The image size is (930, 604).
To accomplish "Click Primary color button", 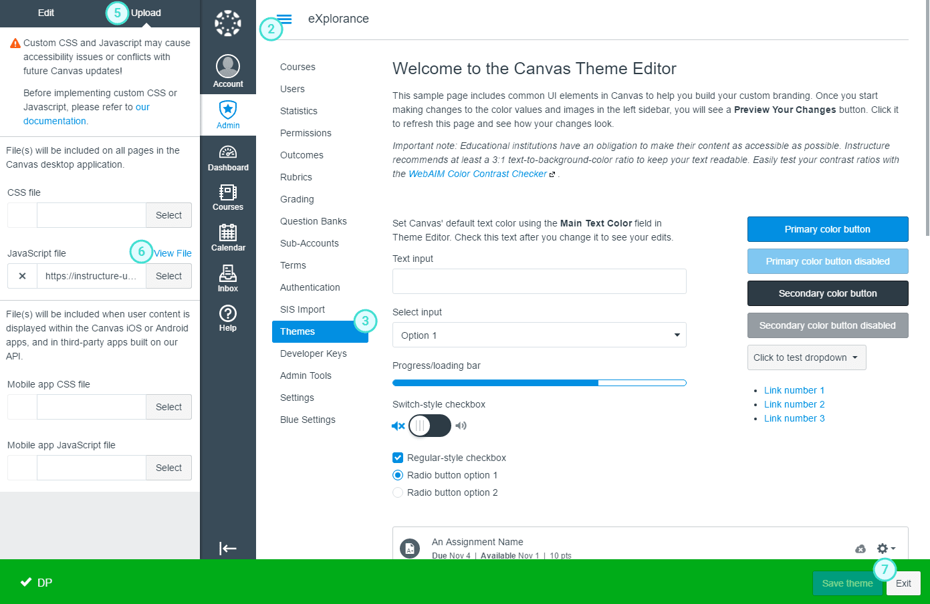I will (x=828, y=229).
